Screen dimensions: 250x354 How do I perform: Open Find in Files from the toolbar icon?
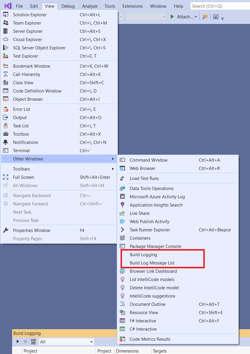[x=204, y=17]
